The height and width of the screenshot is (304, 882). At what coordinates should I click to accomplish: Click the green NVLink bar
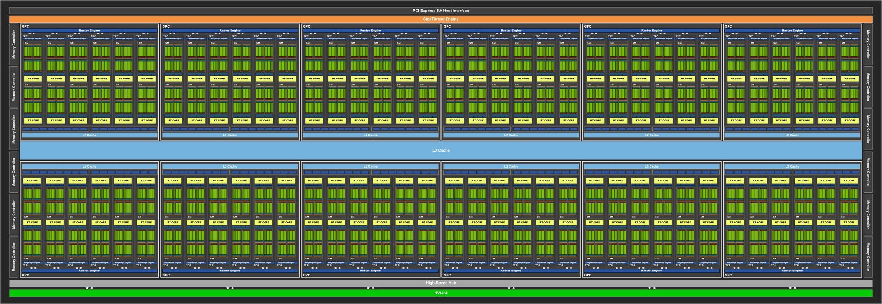(441, 293)
